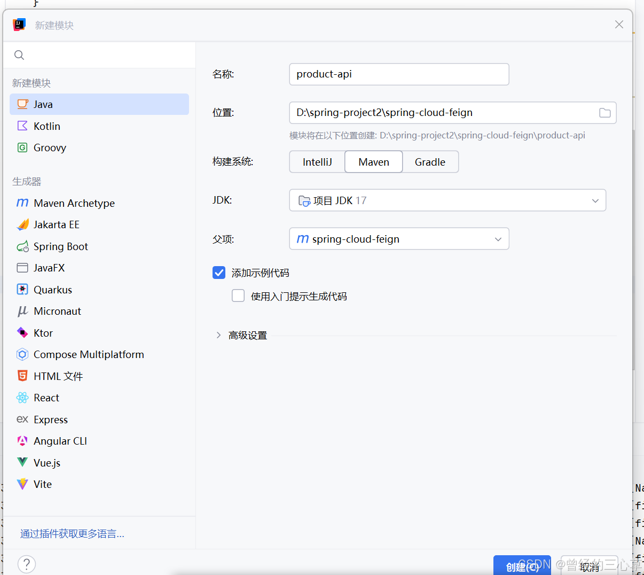Select Compose Multiplatform generator
644x575 pixels.
[x=99, y=354]
